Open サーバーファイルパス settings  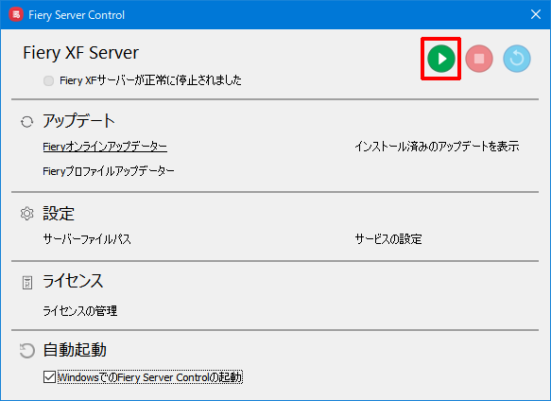coord(87,239)
